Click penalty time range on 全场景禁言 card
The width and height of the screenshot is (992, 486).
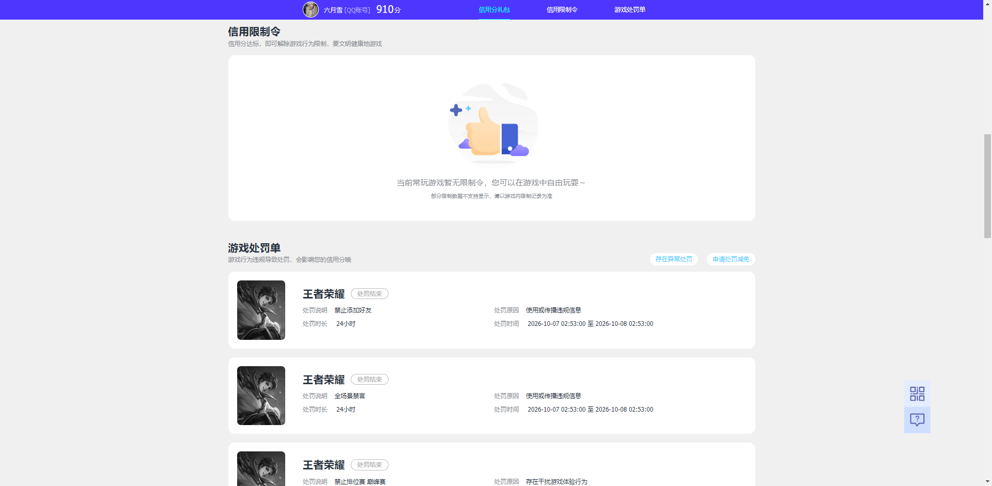[591, 410]
